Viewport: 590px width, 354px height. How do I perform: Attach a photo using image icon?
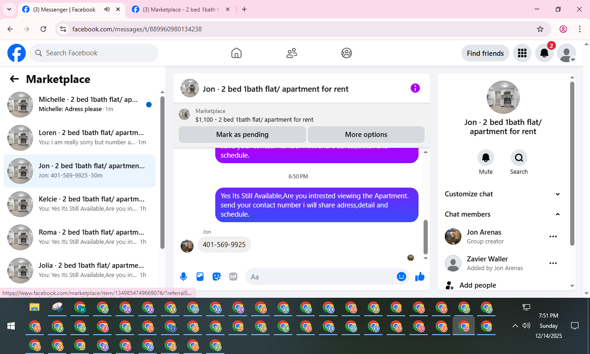click(200, 277)
